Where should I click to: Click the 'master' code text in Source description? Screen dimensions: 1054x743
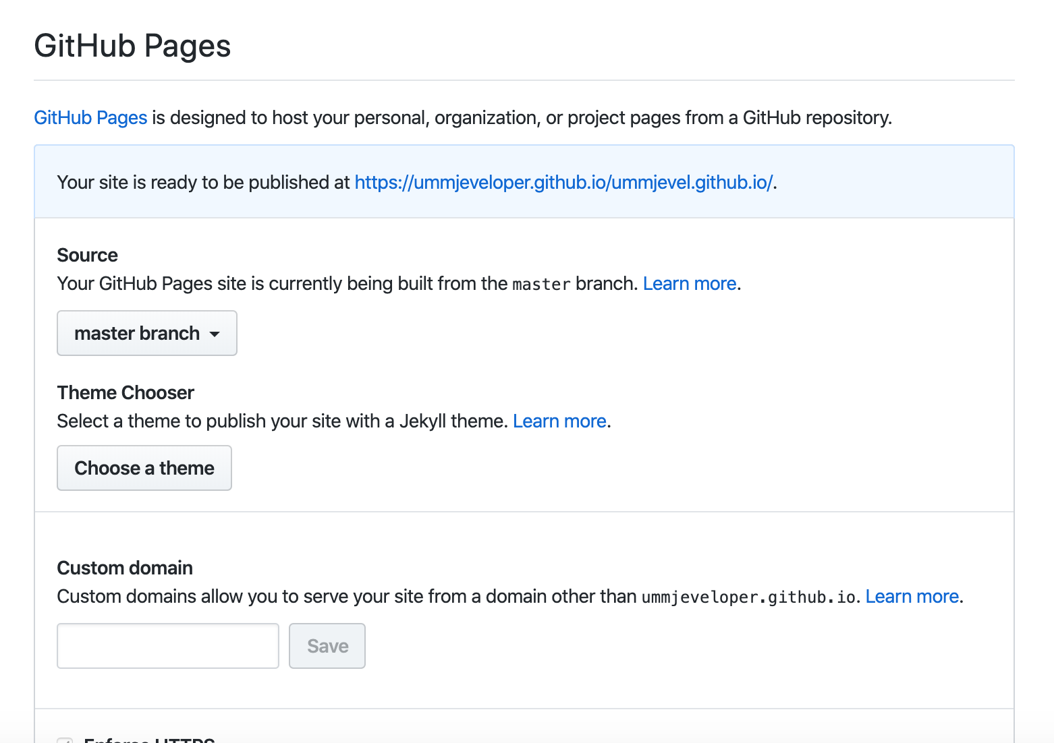[541, 285]
